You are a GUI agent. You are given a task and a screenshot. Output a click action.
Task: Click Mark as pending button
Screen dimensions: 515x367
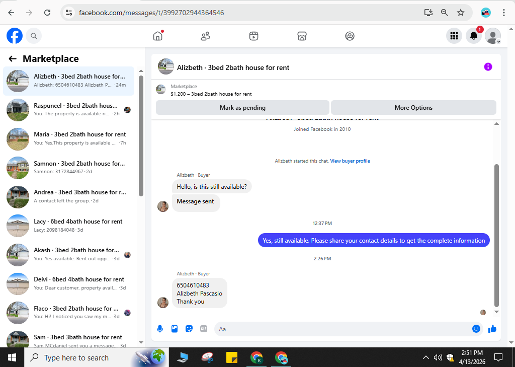tap(242, 108)
